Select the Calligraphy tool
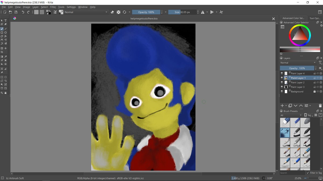 pyautogui.click(x=5, y=24)
